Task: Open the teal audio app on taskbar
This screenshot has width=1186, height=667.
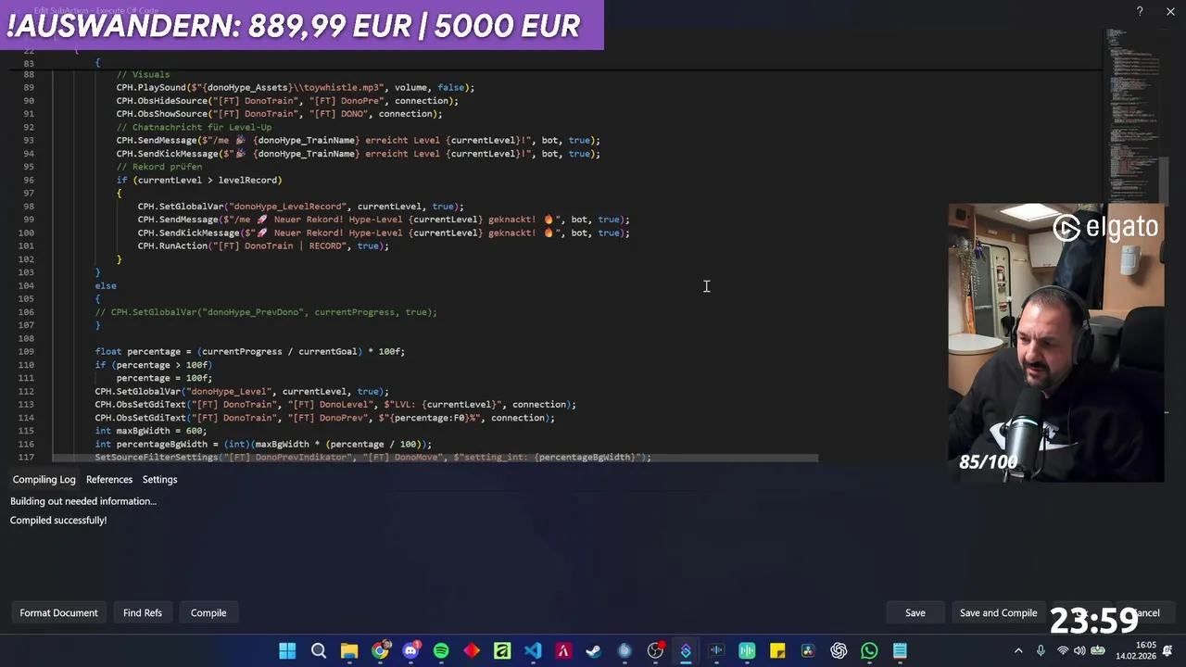Action: coord(747,650)
